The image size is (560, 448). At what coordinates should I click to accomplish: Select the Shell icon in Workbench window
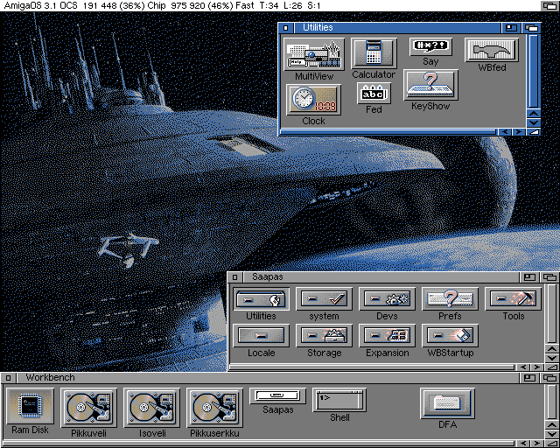[x=339, y=400]
